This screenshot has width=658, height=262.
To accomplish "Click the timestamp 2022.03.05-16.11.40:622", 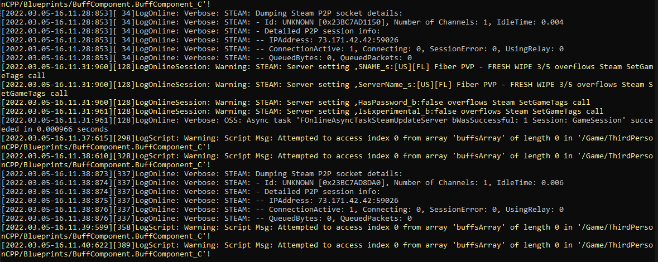I will click(57, 245).
